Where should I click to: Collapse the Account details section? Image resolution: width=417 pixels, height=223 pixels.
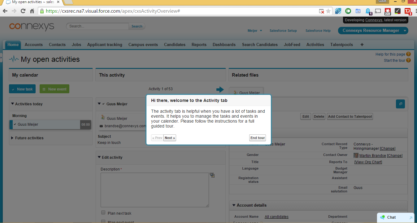click(x=234, y=205)
